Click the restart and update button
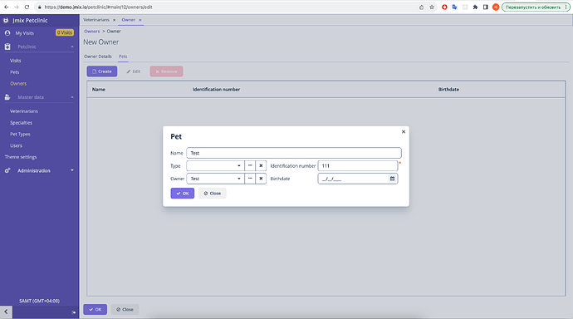Viewport: 573px width, 319px height. pyautogui.click(x=536, y=7)
